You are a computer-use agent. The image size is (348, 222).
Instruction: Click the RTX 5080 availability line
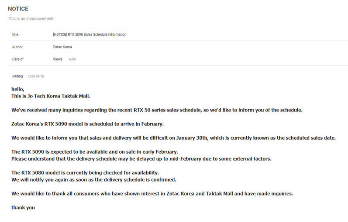point(85,173)
